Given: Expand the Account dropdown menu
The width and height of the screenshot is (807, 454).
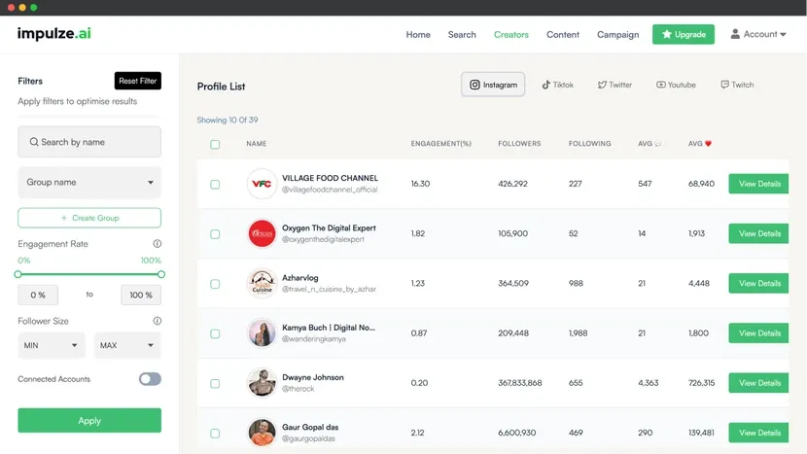Looking at the screenshot, I should pyautogui.click(x=758, y=34).
